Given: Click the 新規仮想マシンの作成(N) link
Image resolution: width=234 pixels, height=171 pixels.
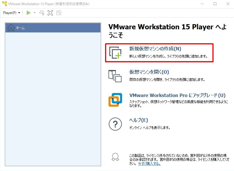Looking at the screenshot, I should click(155, 49).
